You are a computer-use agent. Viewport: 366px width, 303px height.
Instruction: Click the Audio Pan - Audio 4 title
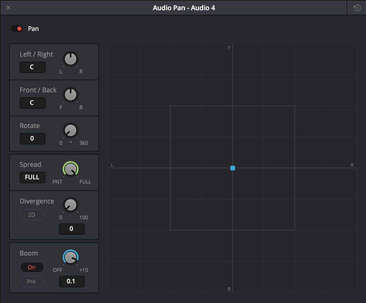[184, 8]
